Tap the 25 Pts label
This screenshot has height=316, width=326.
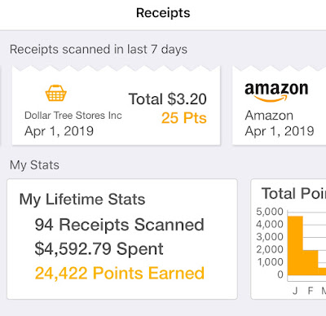pyautogui.click(x=184, y=118)
